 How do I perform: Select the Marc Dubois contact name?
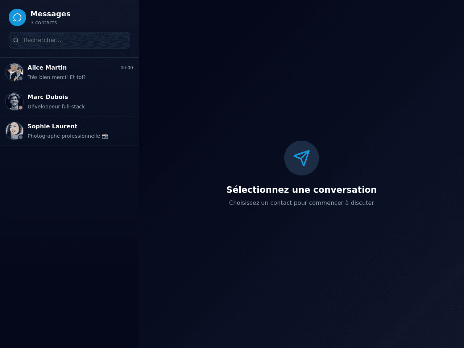pos(48,97)
